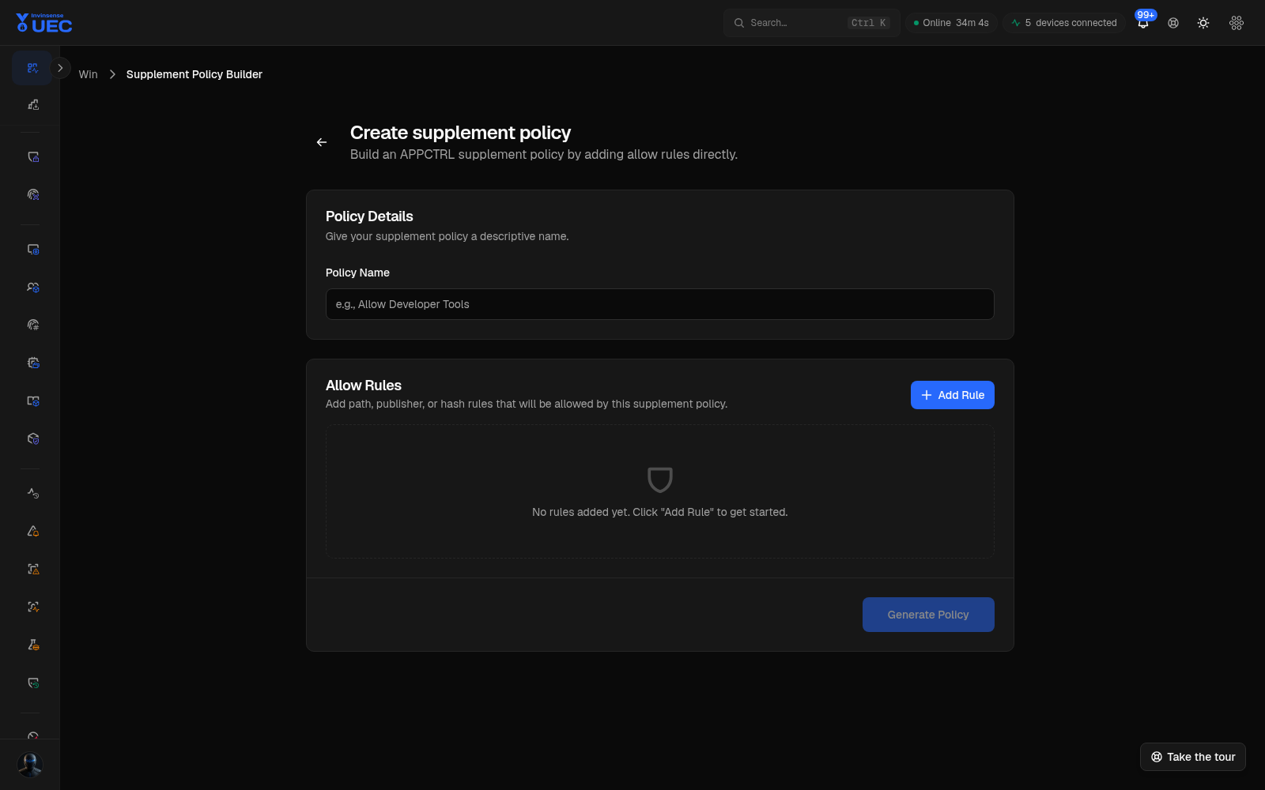Open the 5 devices connected status
1265x790 pixels.
1064,23
